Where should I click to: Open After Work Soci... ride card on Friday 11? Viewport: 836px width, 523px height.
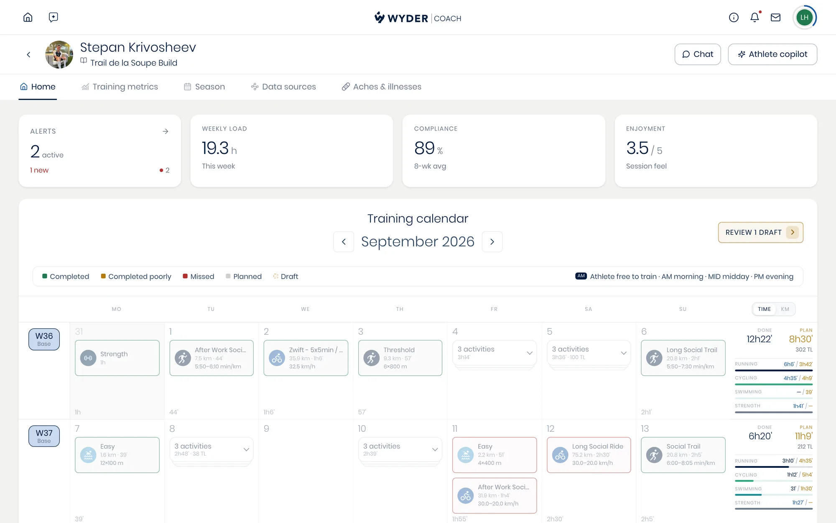[x=494, y=495]
